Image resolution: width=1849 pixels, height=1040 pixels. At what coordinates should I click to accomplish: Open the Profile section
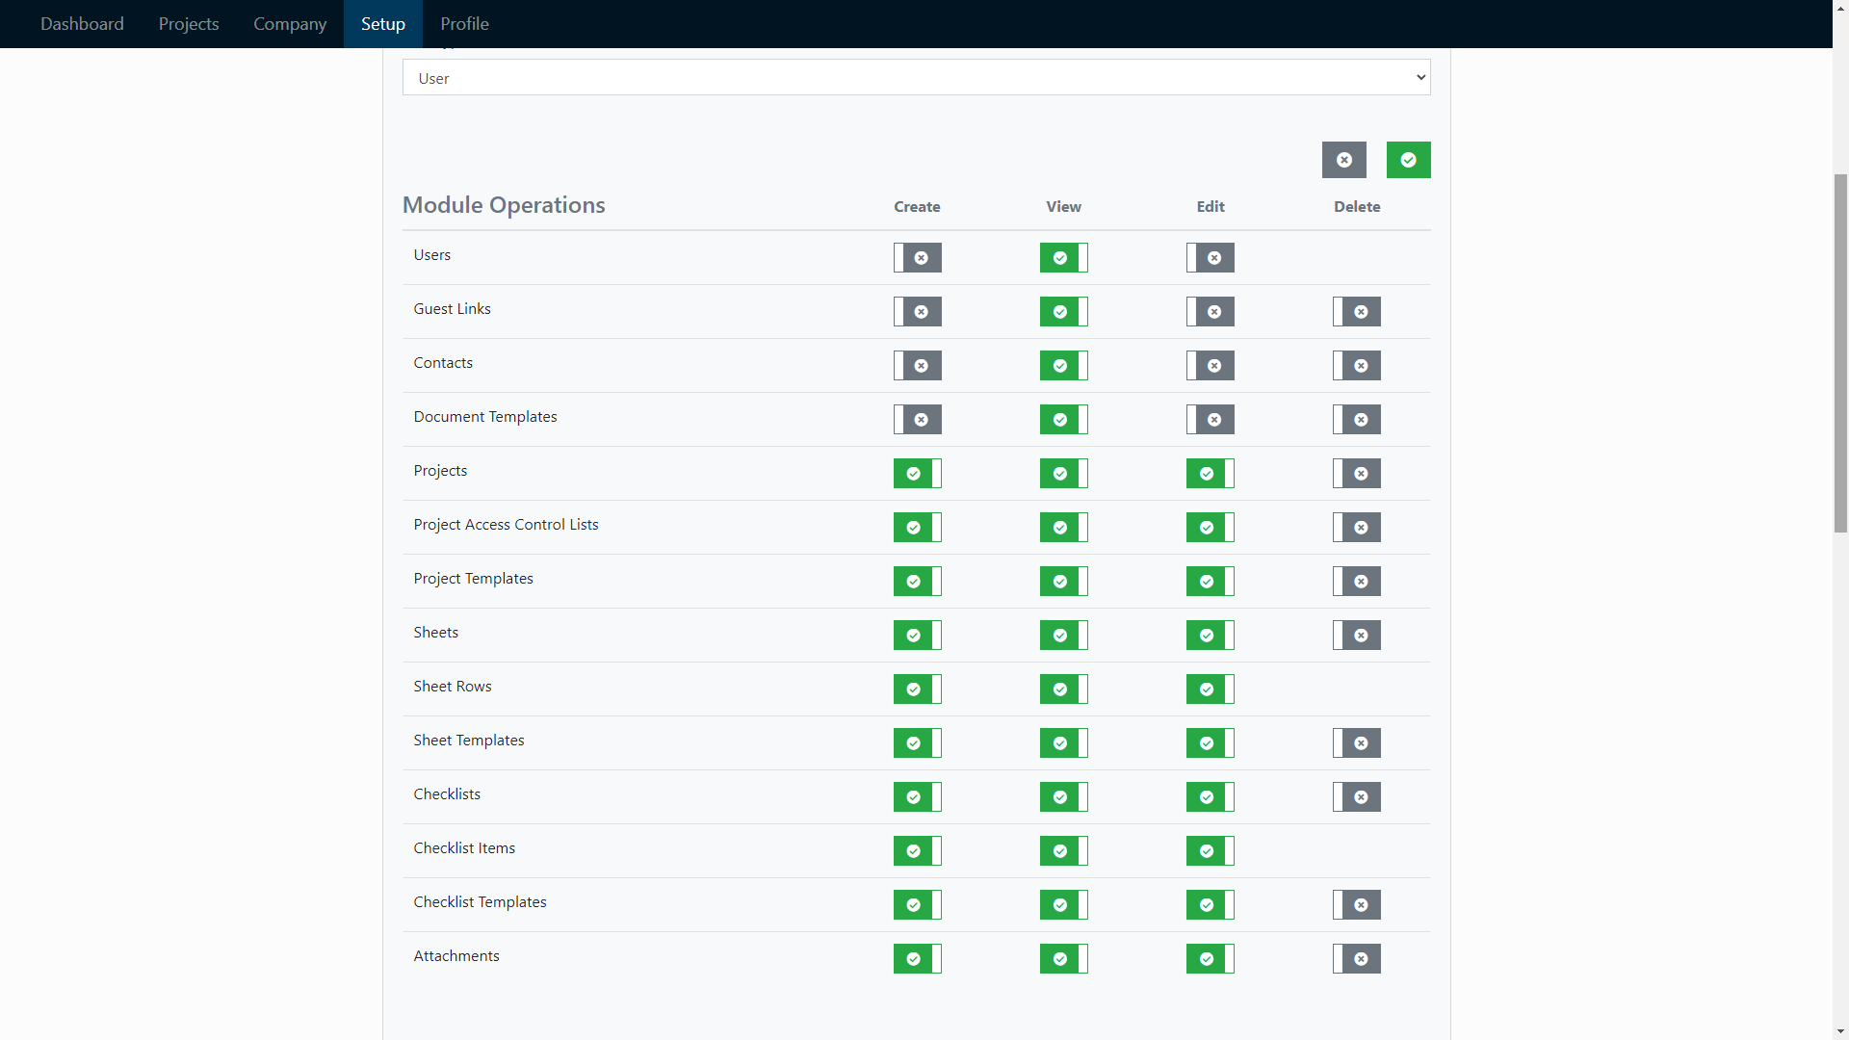464,23
